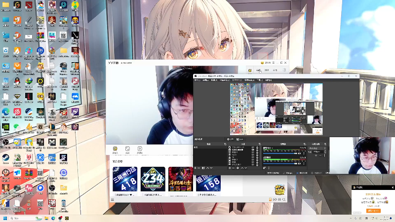Click floating game badge in YY window
The height and width of the screenshot is (222, 395).
click(x=279, y=190)
